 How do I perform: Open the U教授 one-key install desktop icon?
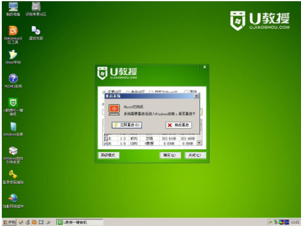(x=13, y=107)
